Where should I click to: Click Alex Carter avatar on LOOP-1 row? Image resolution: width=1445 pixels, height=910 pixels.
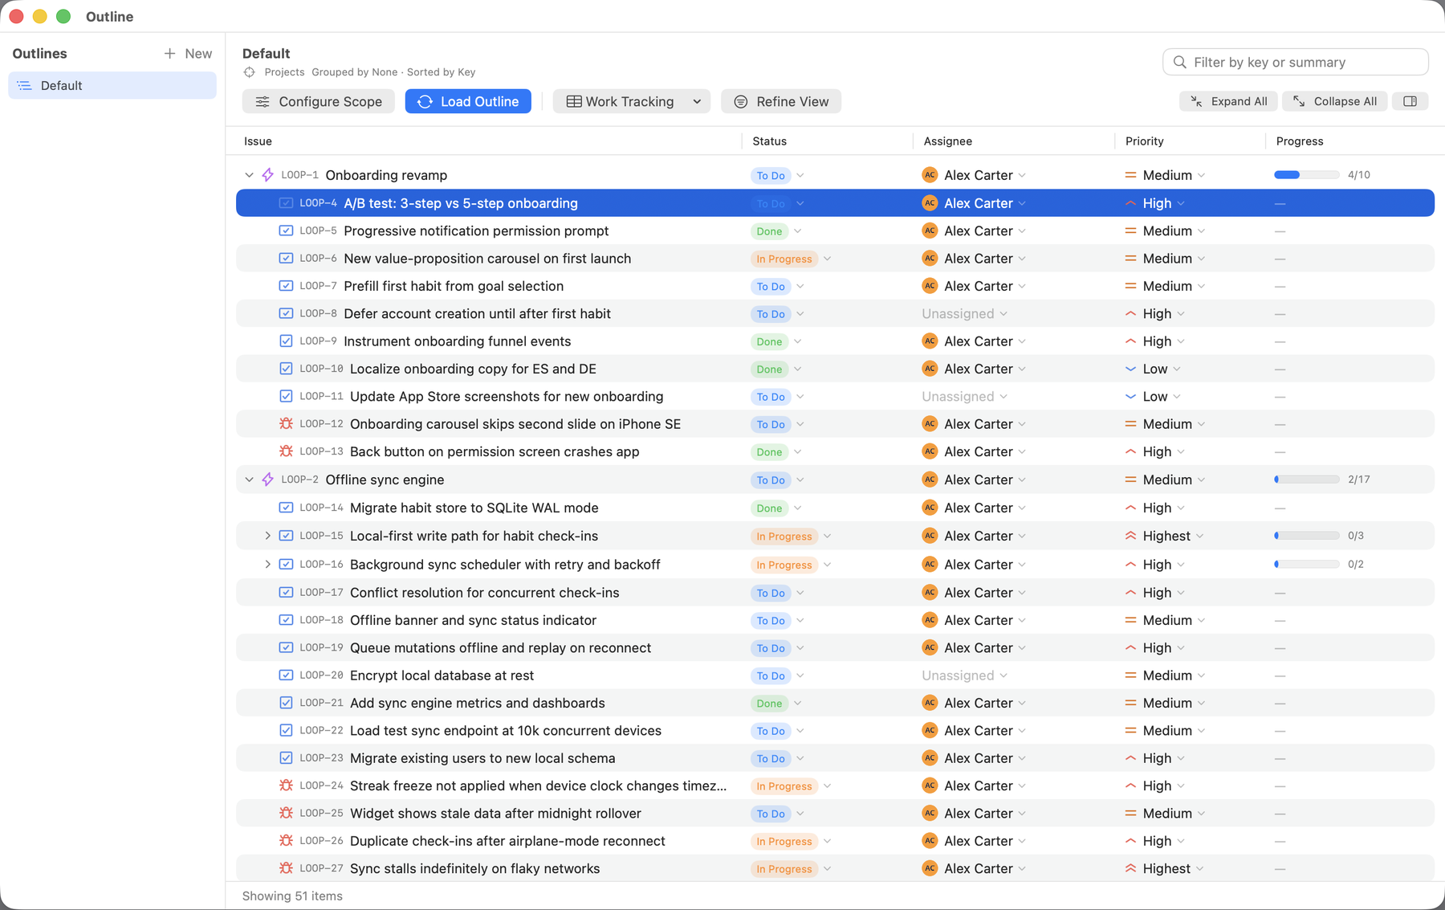click(x=930, y=175)
